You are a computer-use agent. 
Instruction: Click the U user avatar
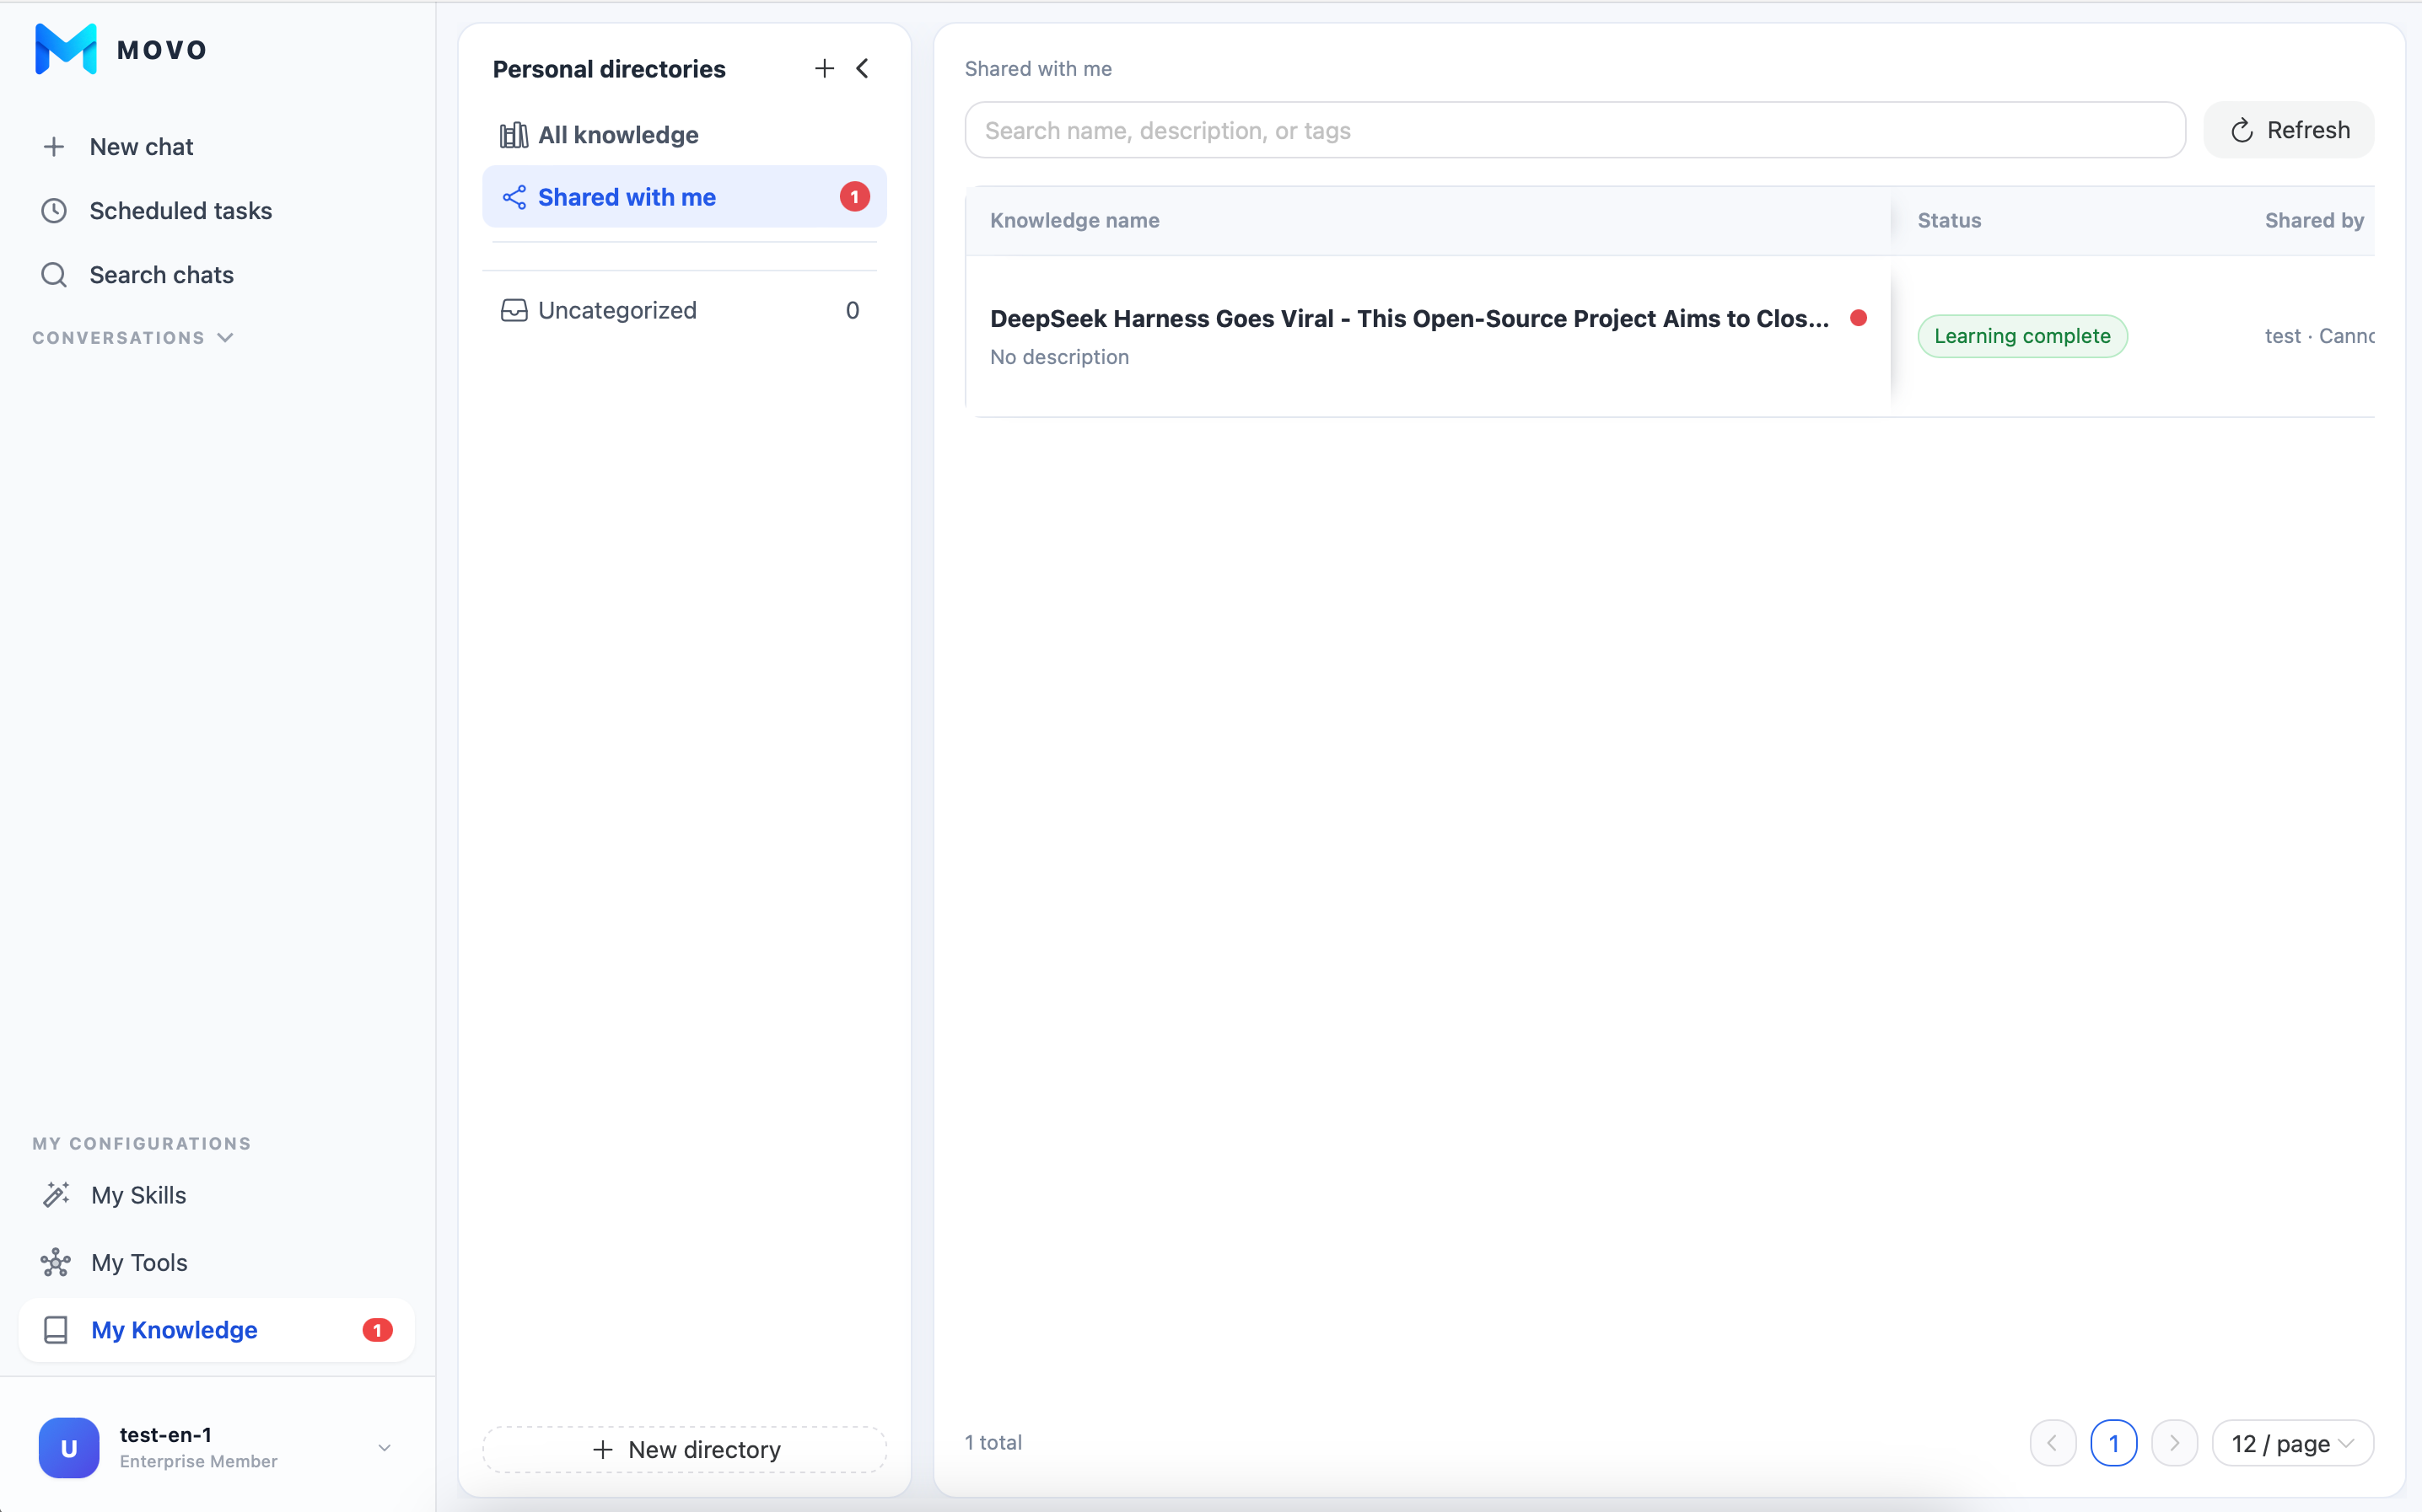pyautogui.click(x=69, y=1447)
